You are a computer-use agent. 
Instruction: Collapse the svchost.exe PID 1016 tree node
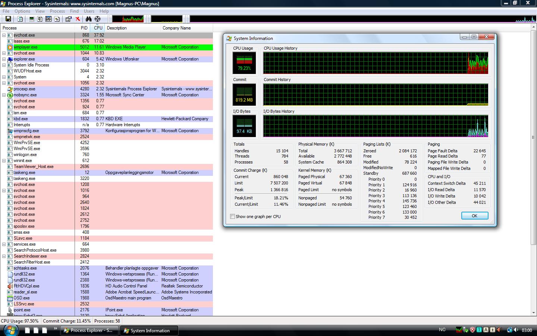tap(4, 190)
